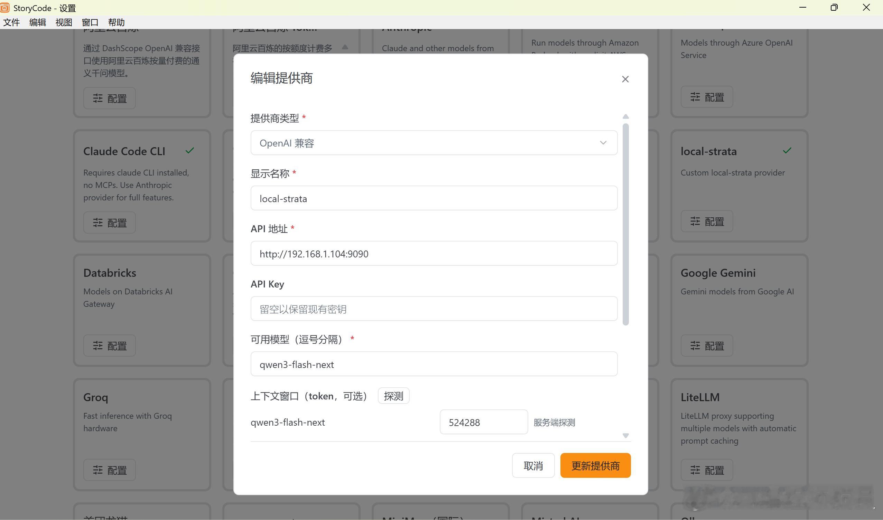Click the green checkmark on local-strata card
Screen dimensions: 883x520
pos(787,151)
